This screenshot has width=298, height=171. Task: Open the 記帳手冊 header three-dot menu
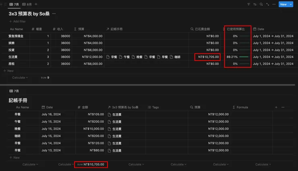coord(283,107)
